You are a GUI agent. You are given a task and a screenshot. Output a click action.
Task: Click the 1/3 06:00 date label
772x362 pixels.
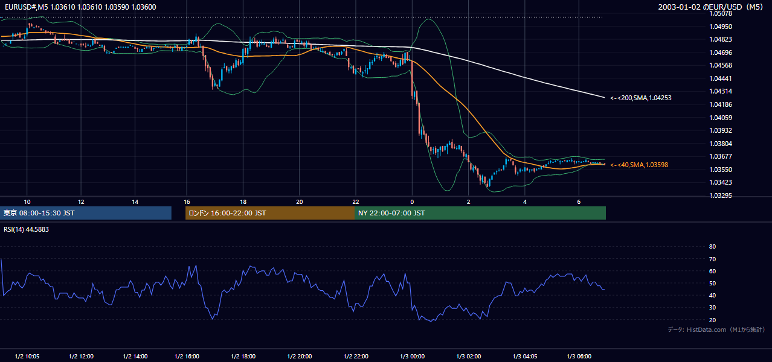coord(579,356)
